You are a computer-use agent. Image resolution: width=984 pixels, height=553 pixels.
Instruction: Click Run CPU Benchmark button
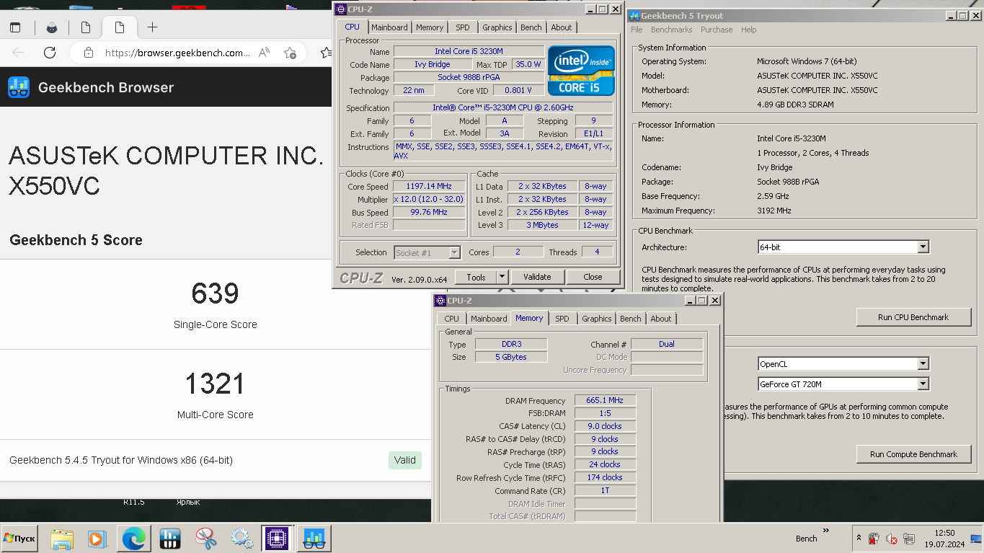click(x=913, y=317)
